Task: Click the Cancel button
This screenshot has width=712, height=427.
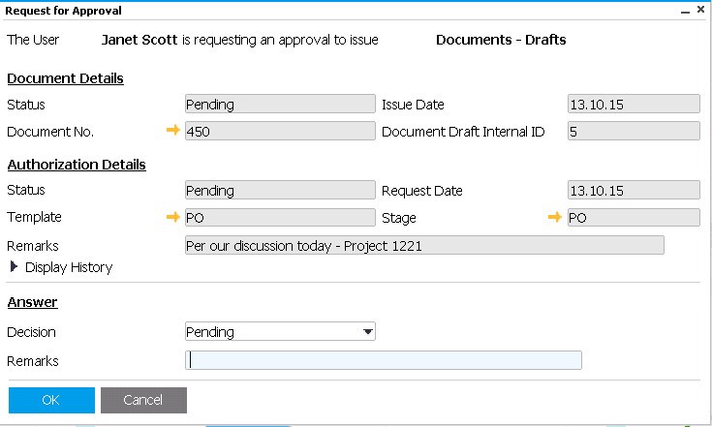Action: point(143,400)
